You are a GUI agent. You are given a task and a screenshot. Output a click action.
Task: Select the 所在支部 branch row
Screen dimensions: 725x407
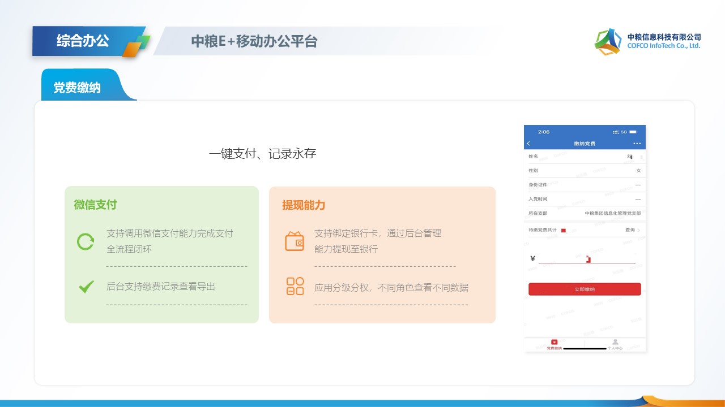[585, 213]
